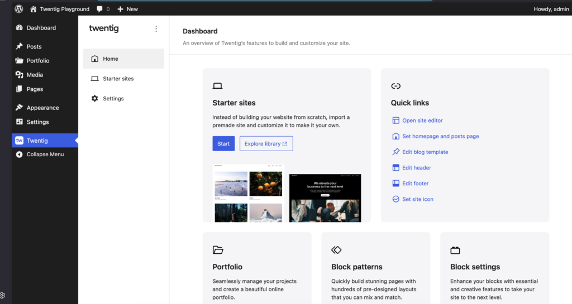The image size is (572, 304).
Task: Collapse the admin sidebar menu
Action: (45, 155)
